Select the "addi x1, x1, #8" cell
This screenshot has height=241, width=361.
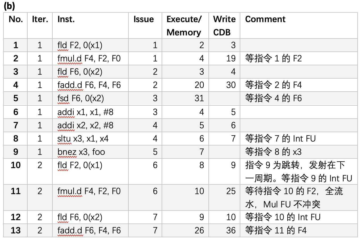[x=85, y=112]
